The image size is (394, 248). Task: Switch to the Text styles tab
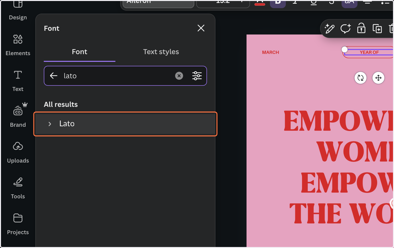pos(161,52)
